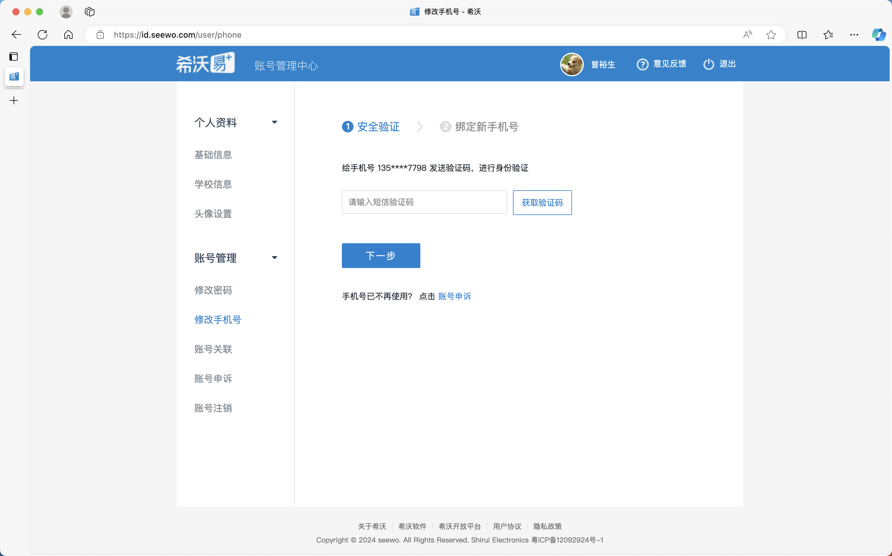Open 账号注销 in the sidebar
892x556 pixels.
(213, 408)
